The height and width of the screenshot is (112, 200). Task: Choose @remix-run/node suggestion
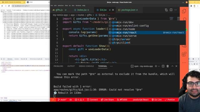[x=147, y=29]
